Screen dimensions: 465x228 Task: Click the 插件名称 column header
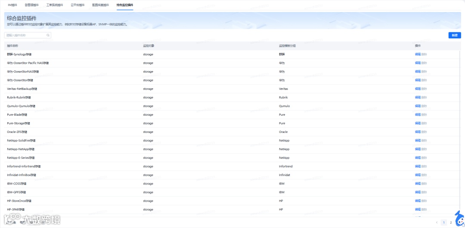click(x=12, y=46)
